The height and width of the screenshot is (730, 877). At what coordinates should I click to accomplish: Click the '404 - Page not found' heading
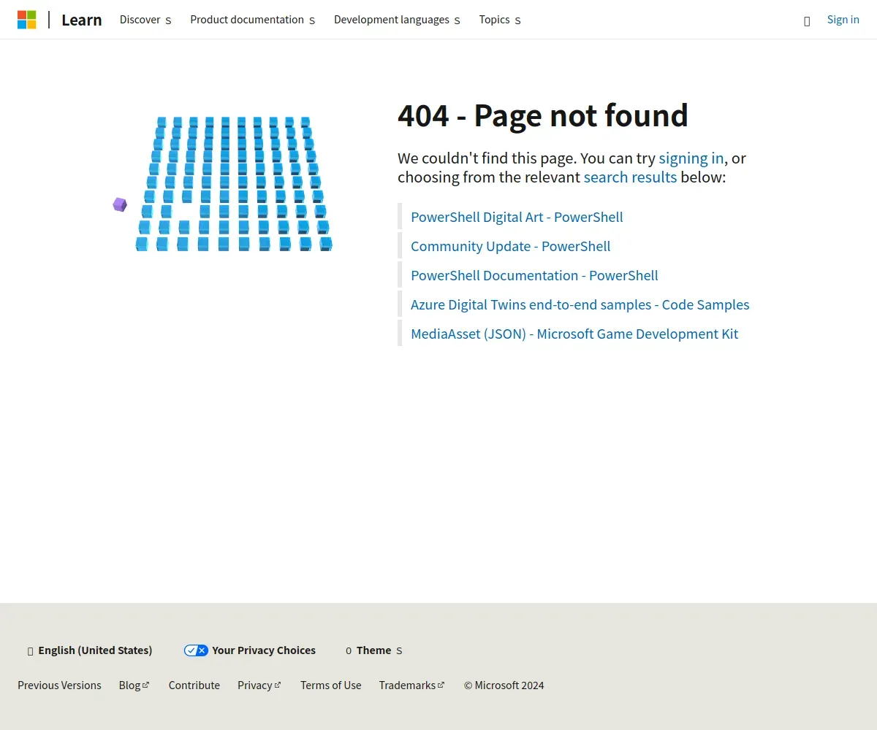point(543,115)
